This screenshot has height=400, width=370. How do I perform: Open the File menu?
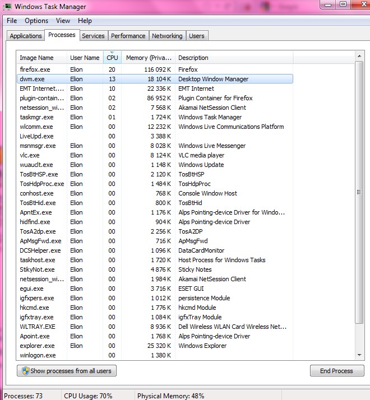pos(12,21)
